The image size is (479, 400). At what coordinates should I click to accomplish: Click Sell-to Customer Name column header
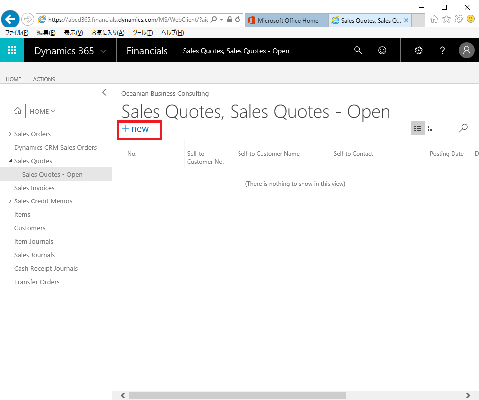point(269,154)
